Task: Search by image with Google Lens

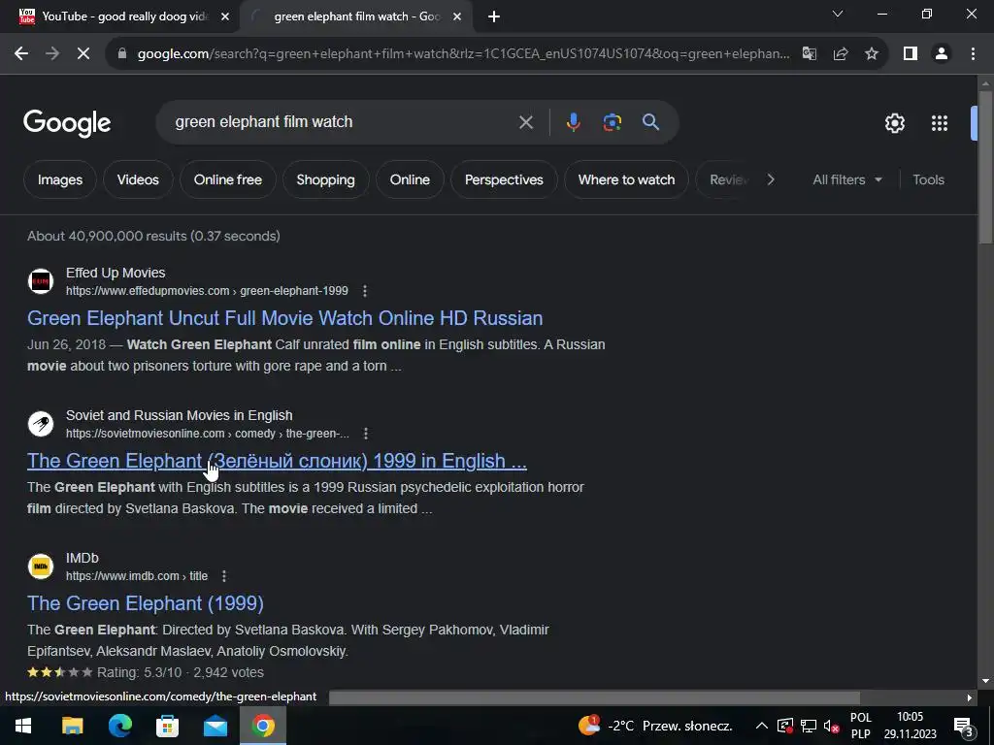Action: click(612, 122)
